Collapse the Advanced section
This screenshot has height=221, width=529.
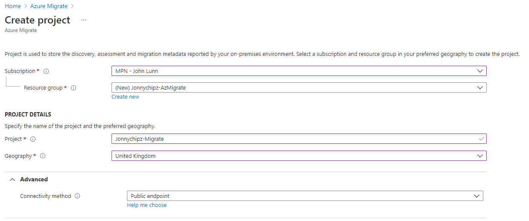coord(12,180)
